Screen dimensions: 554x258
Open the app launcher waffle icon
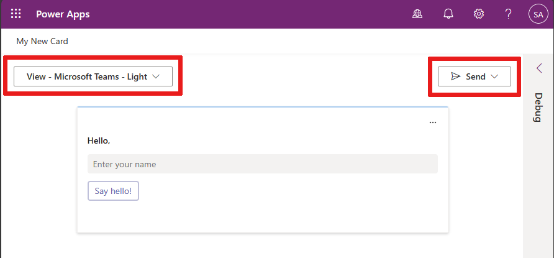coord(16,14)
